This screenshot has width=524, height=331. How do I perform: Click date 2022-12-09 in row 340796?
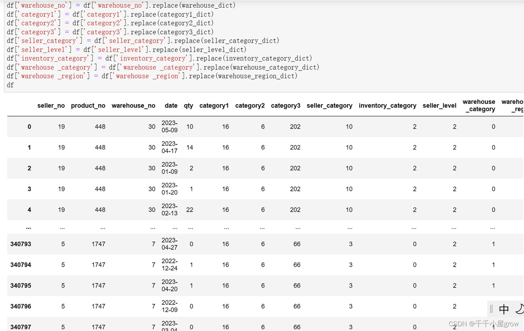tap(170, 306)
